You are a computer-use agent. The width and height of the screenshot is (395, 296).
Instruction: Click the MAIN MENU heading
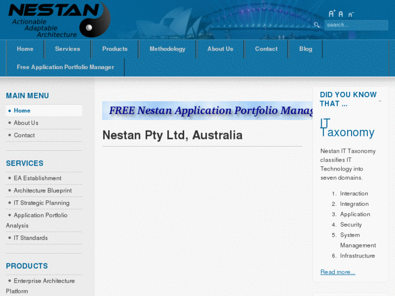(x=28, y=96)
